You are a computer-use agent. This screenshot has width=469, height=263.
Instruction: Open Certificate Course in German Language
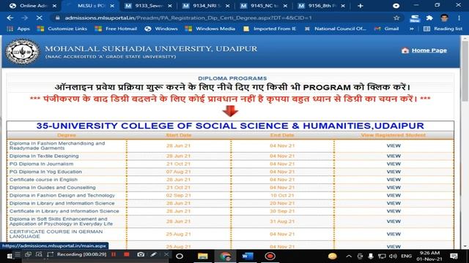pyautogui.click(x=56, y=234)
